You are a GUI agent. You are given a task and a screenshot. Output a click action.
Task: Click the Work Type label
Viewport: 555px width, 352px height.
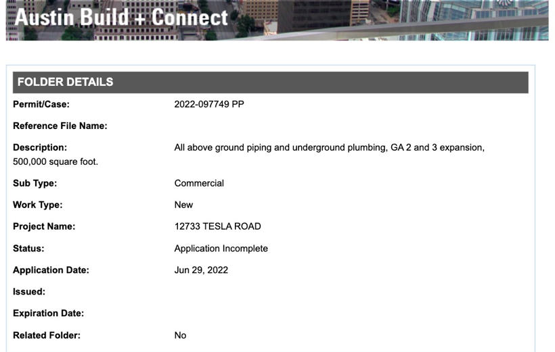[x=38, y=205]
